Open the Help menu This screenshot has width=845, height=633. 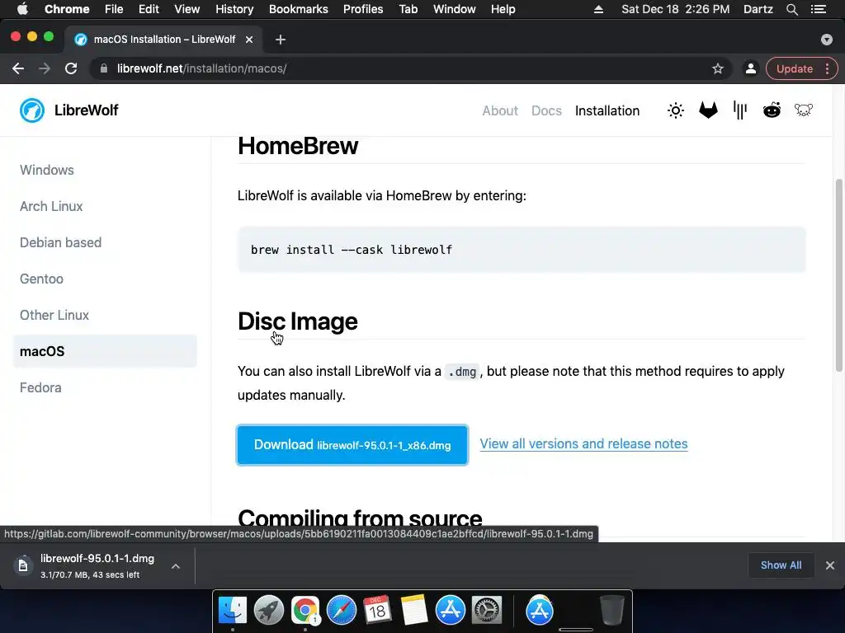click(503, 9)
